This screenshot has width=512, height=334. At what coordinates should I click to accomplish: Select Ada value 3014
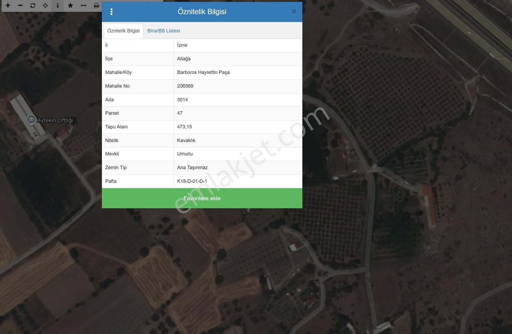coord(182,99)
